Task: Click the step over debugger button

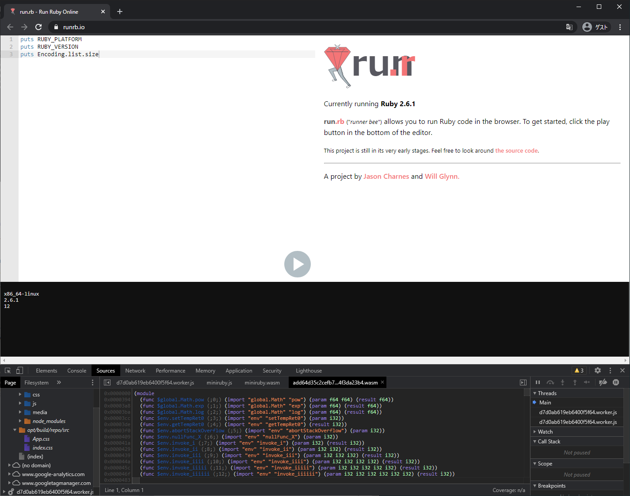Action: (x=550, y=382)
